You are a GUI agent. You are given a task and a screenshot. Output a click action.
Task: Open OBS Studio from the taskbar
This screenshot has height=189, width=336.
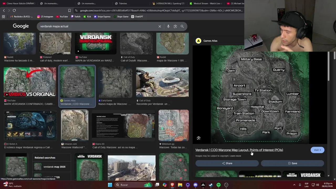226,185
